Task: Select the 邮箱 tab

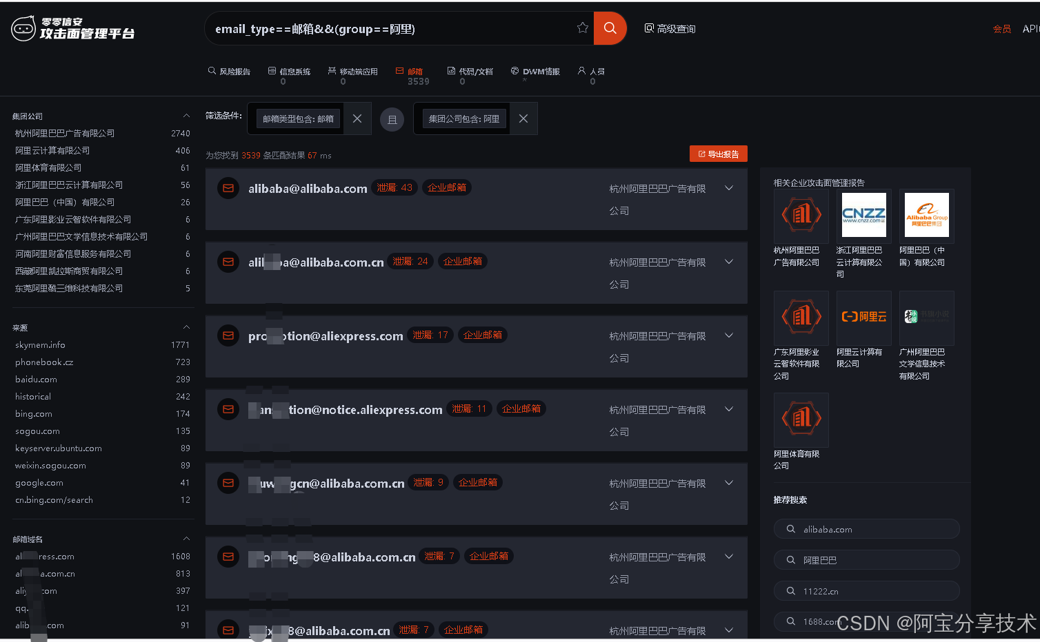Action: point(410,72)
